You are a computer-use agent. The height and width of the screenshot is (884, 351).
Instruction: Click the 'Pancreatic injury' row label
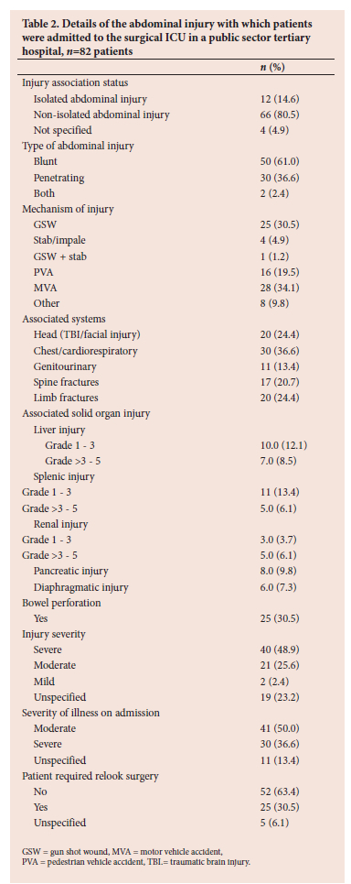tap(70, 571)
